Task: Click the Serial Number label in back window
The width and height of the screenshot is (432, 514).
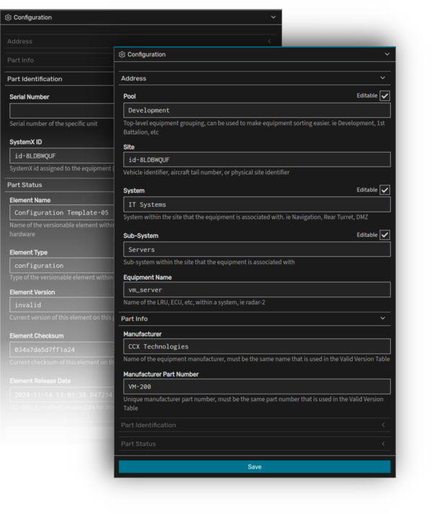Action: [x=30, y=97]
